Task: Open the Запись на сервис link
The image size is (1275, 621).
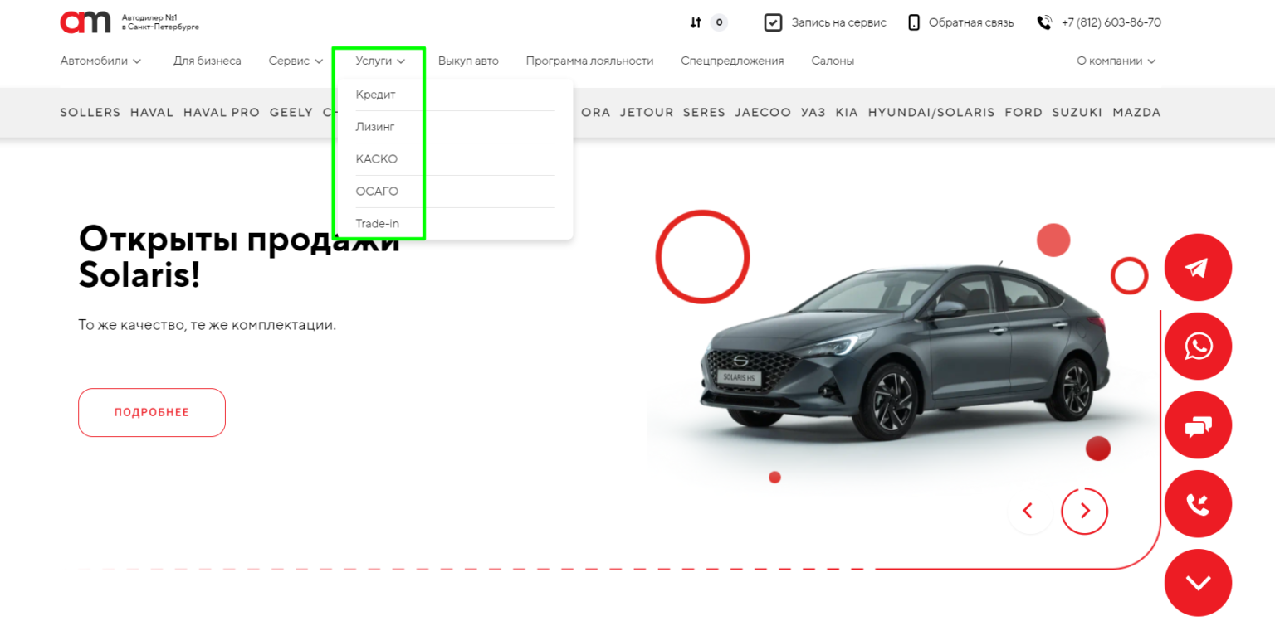Action: coord(825,22)
